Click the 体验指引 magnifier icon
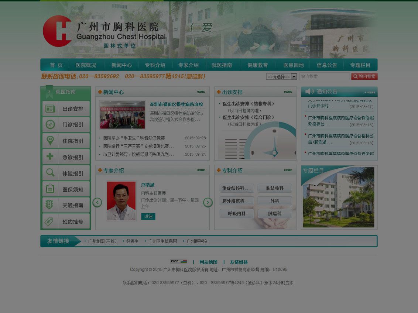418x313 pixels. 50,173
